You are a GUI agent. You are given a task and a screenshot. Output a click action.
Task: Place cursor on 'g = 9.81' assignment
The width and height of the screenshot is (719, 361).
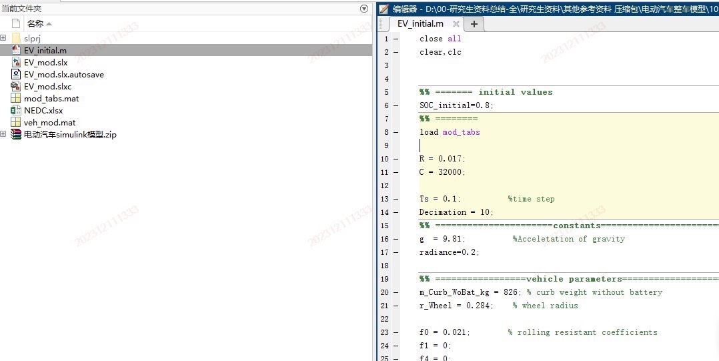442,238
